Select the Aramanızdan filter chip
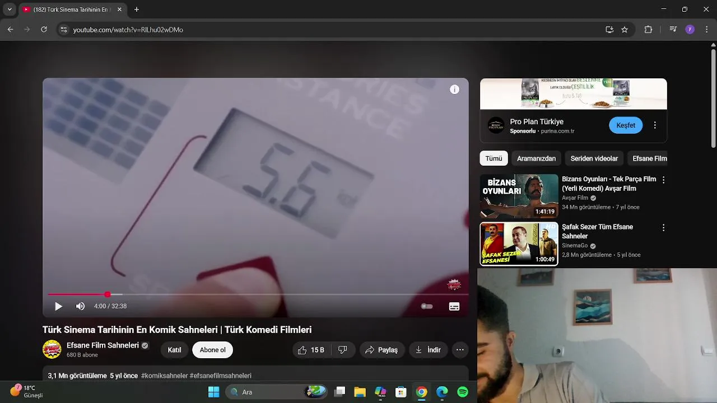 pyautogui.click(x=536, y=158)
